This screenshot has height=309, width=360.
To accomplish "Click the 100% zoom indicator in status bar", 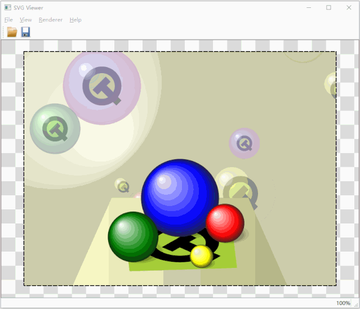I will pos(343,303).
